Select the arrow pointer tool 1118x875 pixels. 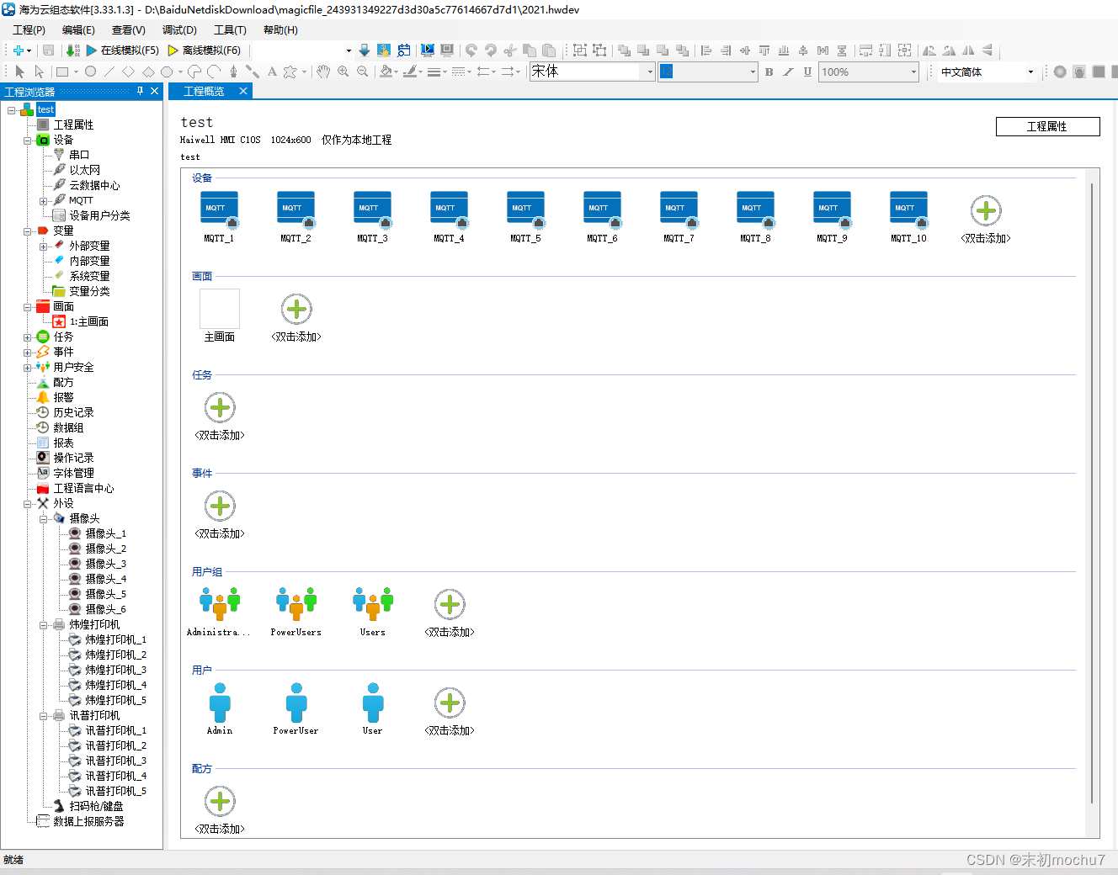point(19,72)
